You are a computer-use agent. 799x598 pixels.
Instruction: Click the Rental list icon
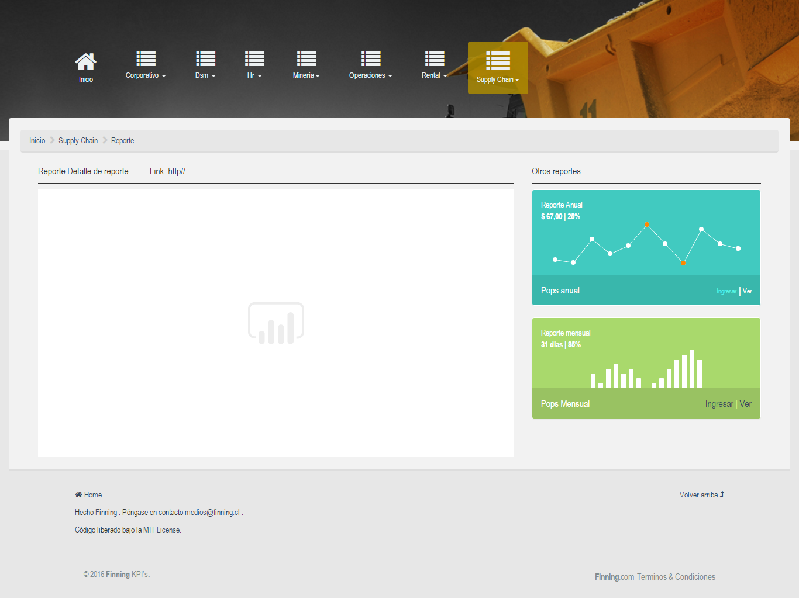[x=434, y=58]
